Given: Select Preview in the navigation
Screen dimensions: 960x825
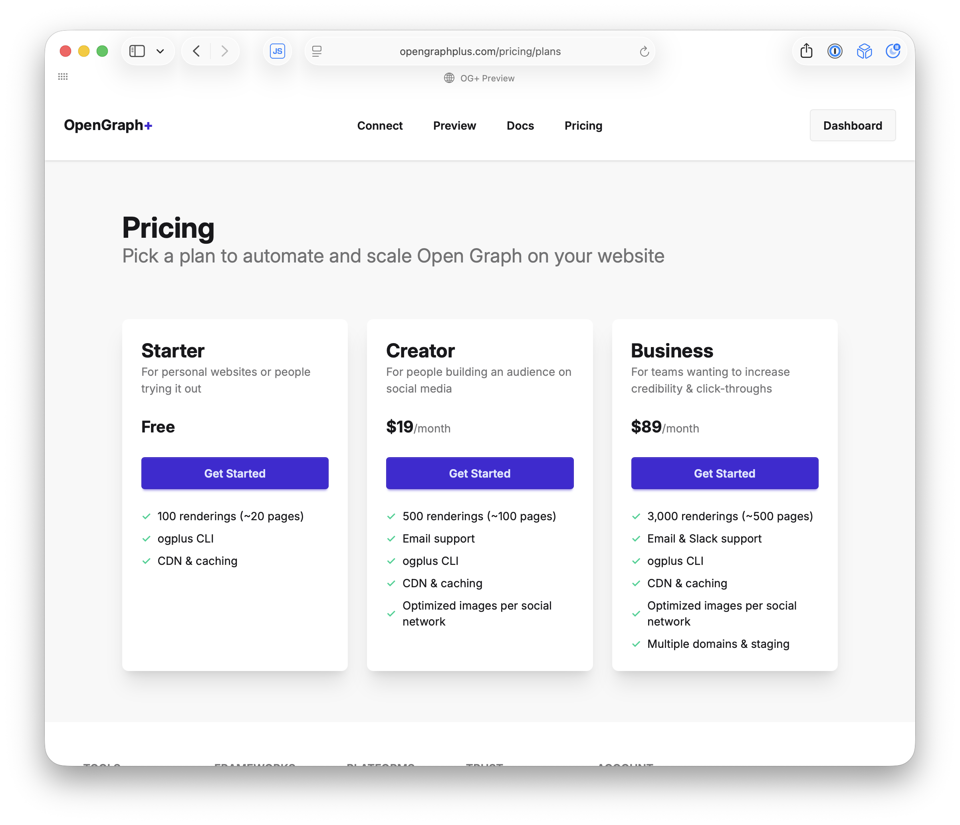Looking at the screenshot, I should pos(454,125).
